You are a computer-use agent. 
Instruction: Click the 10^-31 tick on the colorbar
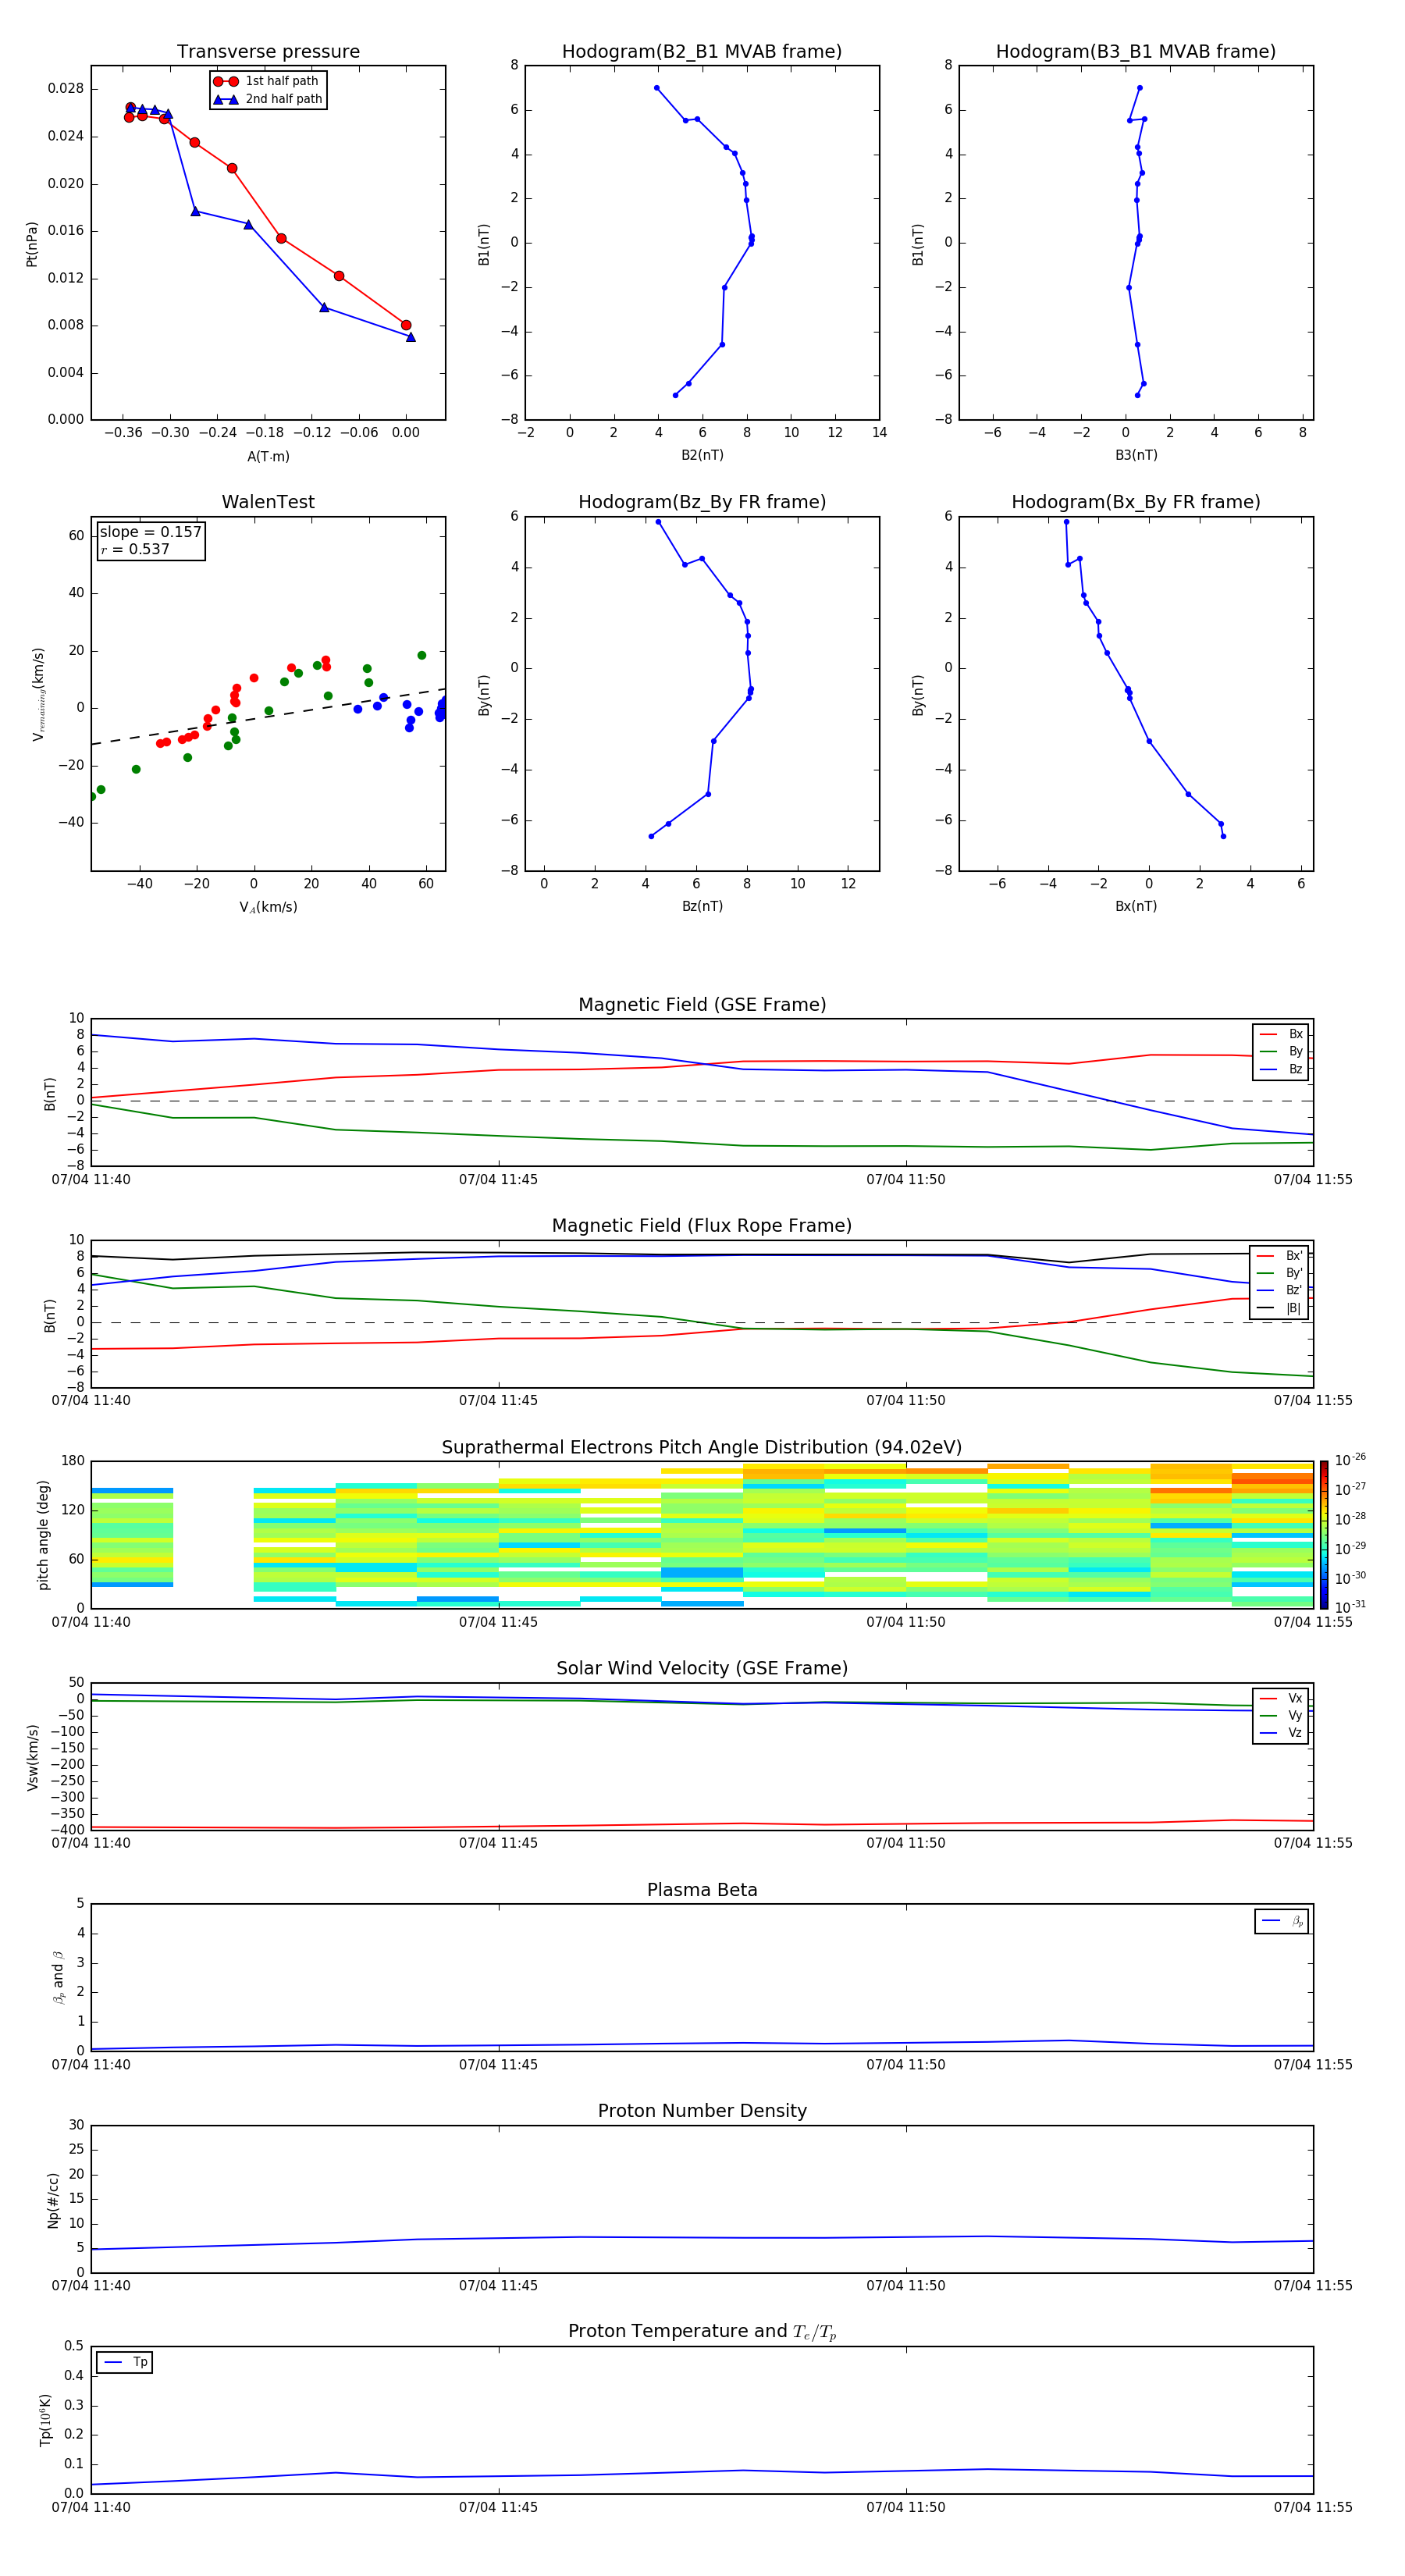point(1350,1607)
